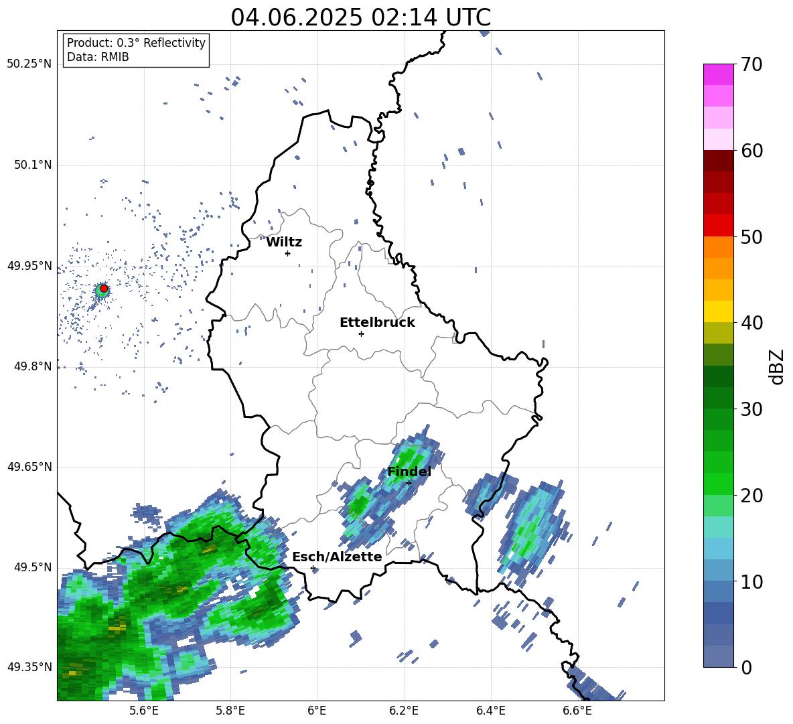Click the 6.4°E longitude tick label

tap(490, 711)
